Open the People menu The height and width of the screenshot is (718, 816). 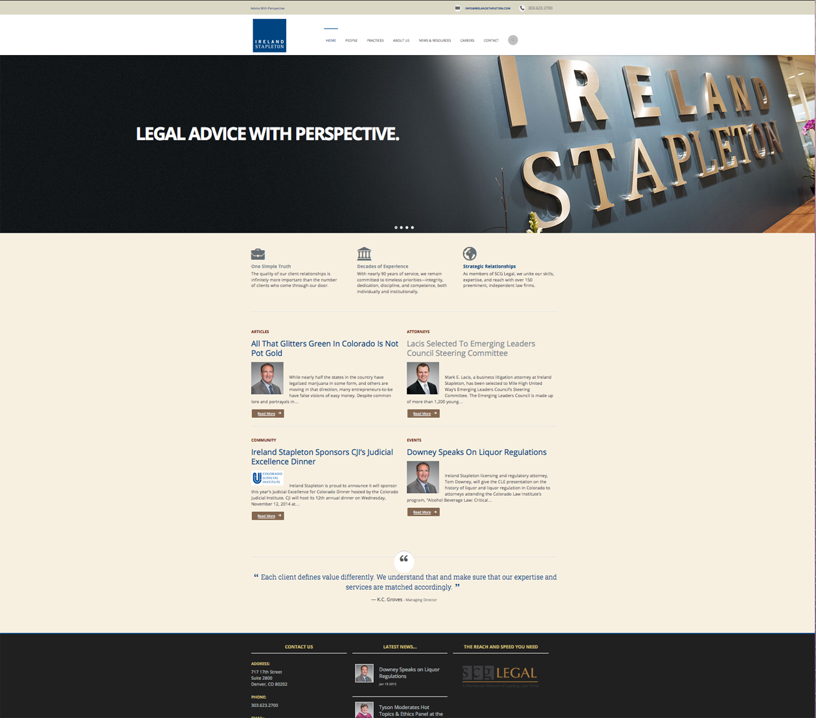pos(351,40)
